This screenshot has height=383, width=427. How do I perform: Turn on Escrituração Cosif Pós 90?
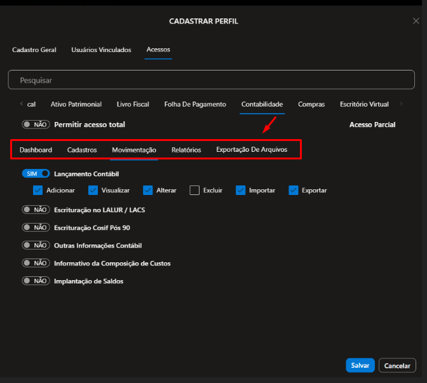(x=36, y=227)
